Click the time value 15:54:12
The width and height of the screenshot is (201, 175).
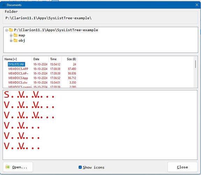coord(55,64)
